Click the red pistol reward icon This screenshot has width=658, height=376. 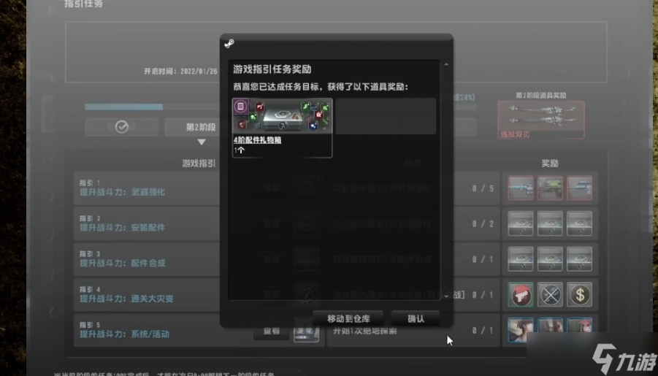[x=521, y=295]
